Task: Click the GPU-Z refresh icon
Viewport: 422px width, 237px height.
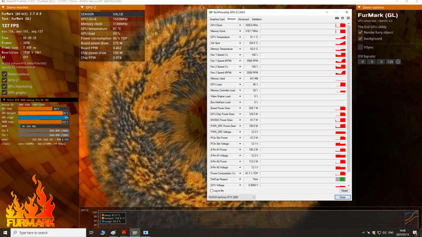Action: click(342, 18)
